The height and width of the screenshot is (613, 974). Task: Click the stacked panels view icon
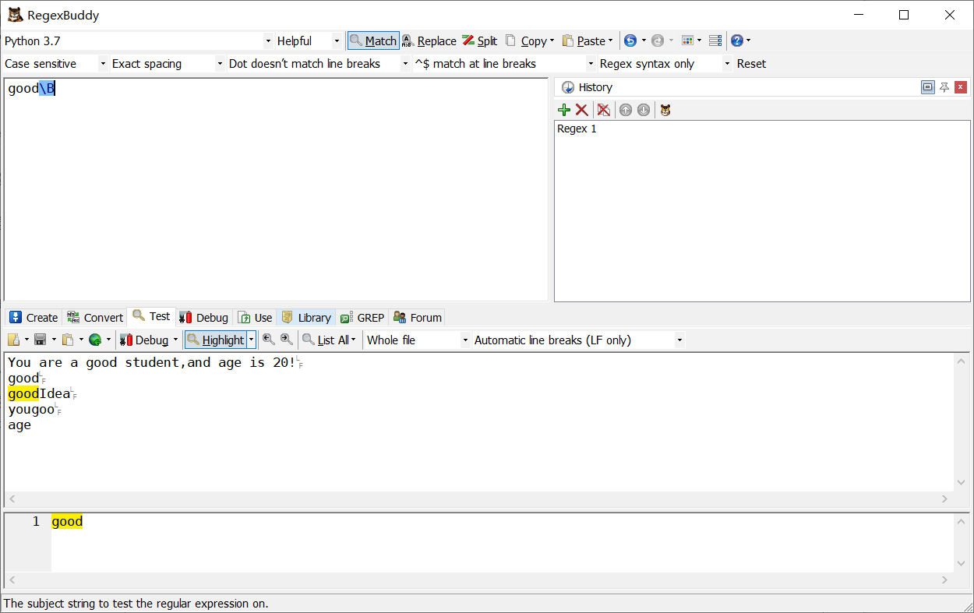point(715,41)
